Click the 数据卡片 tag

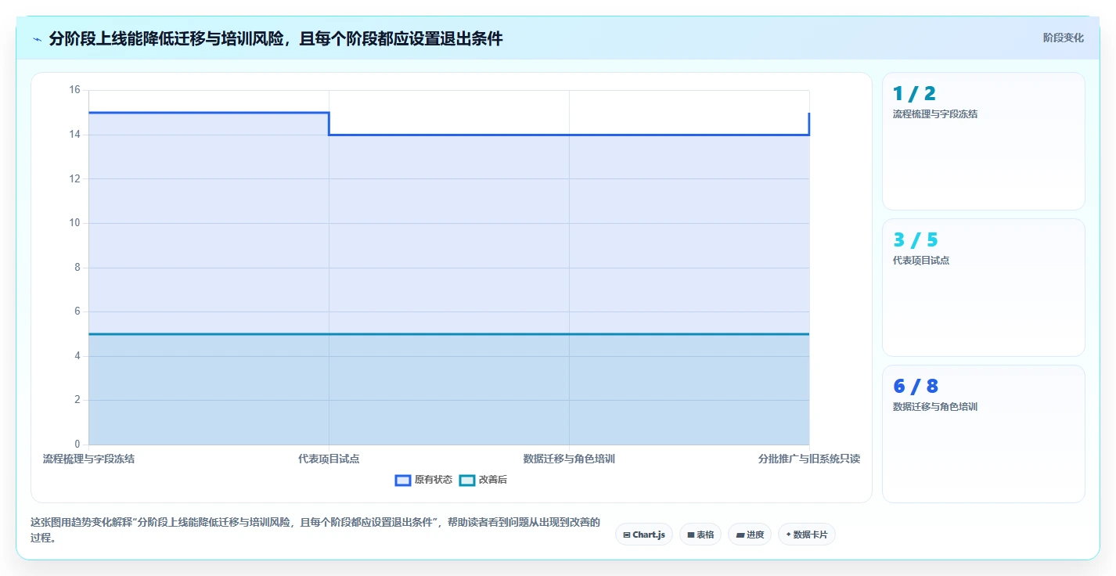807,535
